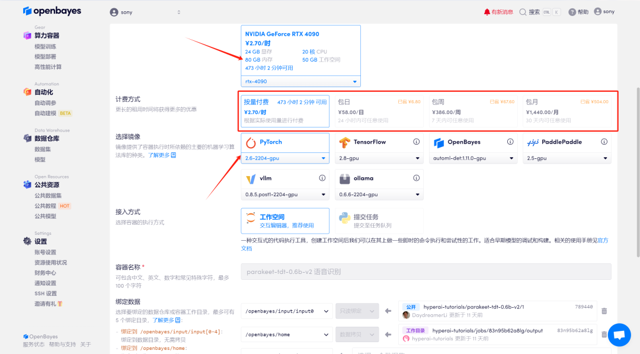This screenshot has height=354, width=640.
Task: Select PyTorch as the image
Action: tap(285, 142)
